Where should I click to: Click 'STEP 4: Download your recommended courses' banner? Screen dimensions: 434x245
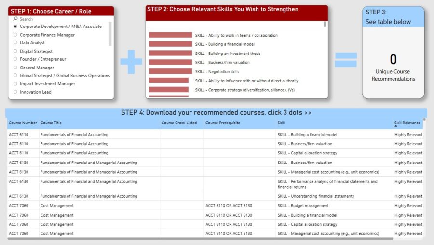[x=216, y=113]
